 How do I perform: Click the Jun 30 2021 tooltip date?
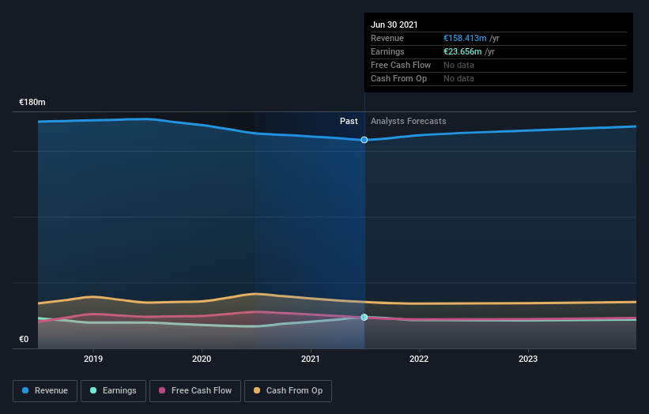tap(394, 24)
